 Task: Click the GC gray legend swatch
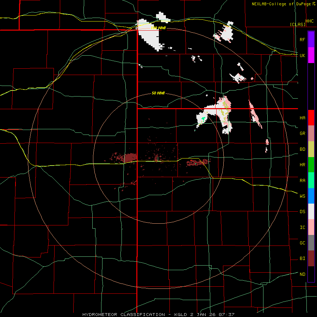point(311,243)
